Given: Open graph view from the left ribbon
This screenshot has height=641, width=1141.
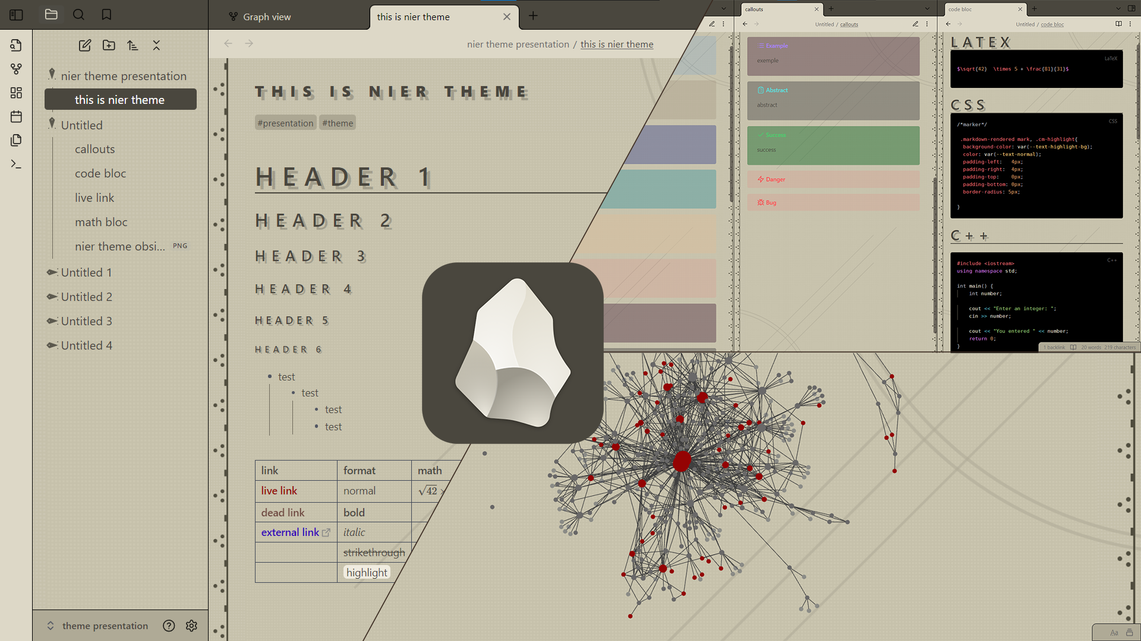Looking at the screenshot, I should point(16,69).
